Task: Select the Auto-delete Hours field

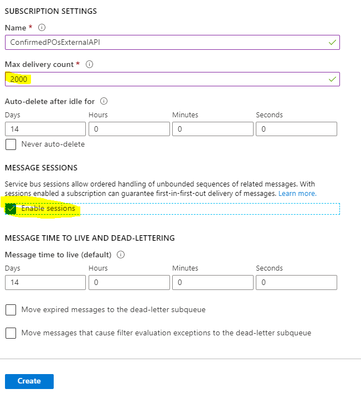Action: coord(129,129)
